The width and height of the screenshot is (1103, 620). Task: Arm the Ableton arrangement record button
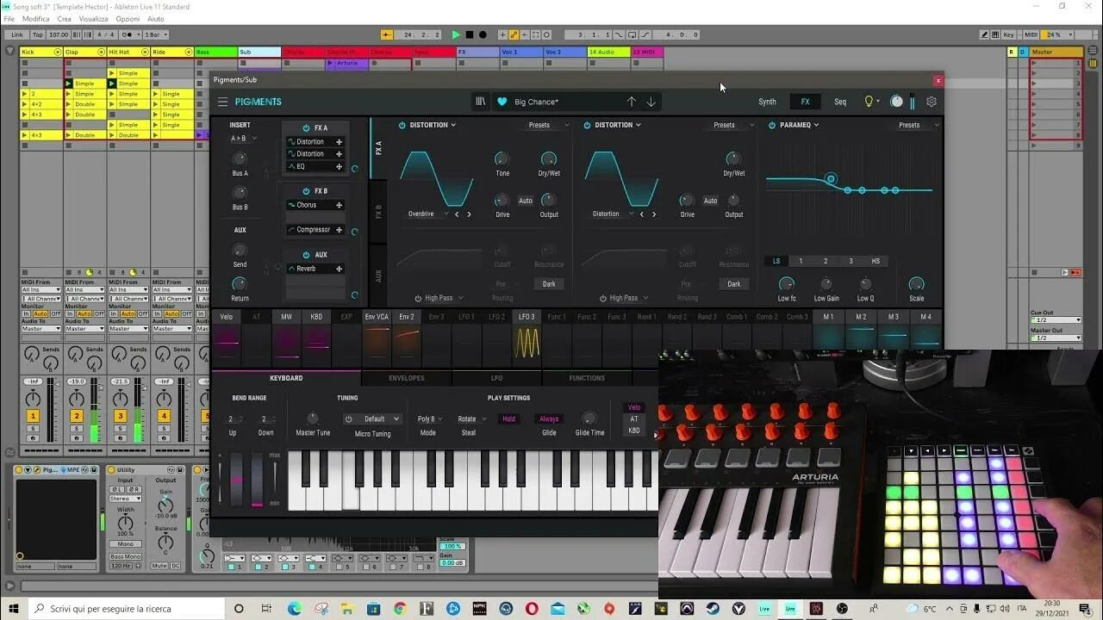[x=483, y=35]
